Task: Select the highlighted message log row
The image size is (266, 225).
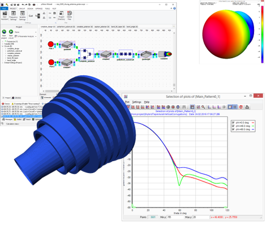Action: pos(22,116)
